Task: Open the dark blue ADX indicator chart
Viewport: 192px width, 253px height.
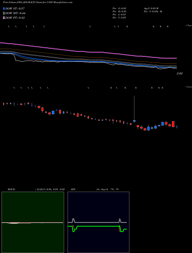Action: tap(98, 222)
